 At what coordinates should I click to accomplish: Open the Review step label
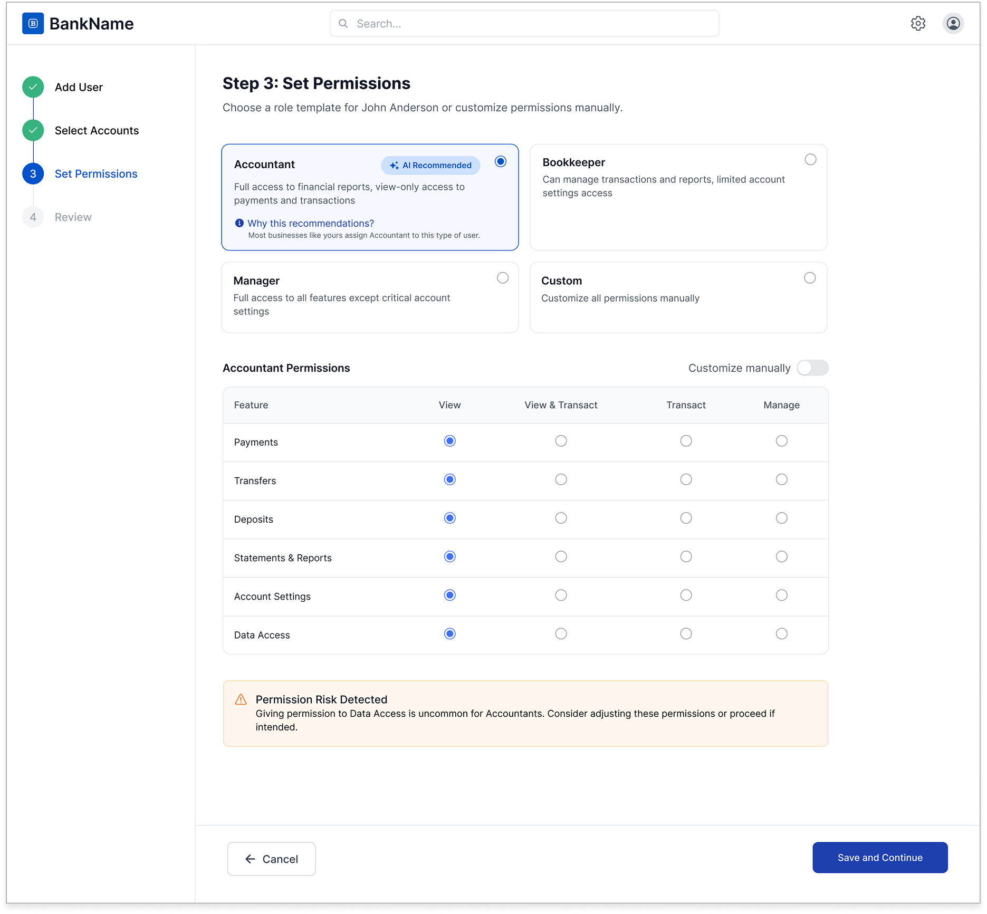[73, 217]
